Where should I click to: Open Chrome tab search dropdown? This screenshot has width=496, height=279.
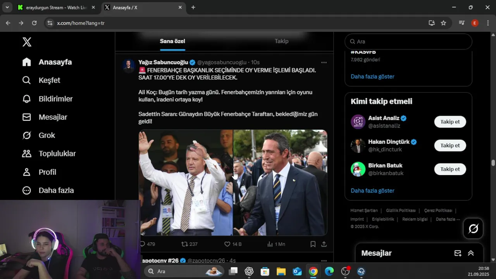point(7,7)
